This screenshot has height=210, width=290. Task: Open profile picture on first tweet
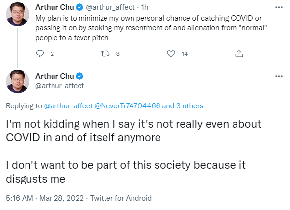(x=18, y=14)
